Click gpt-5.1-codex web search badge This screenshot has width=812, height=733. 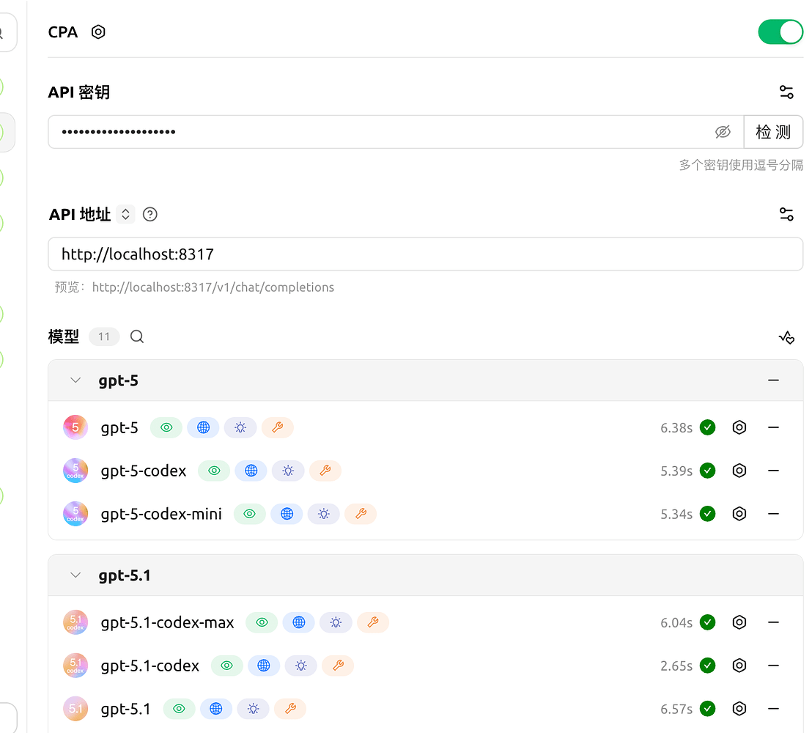[x=264, y=666]
